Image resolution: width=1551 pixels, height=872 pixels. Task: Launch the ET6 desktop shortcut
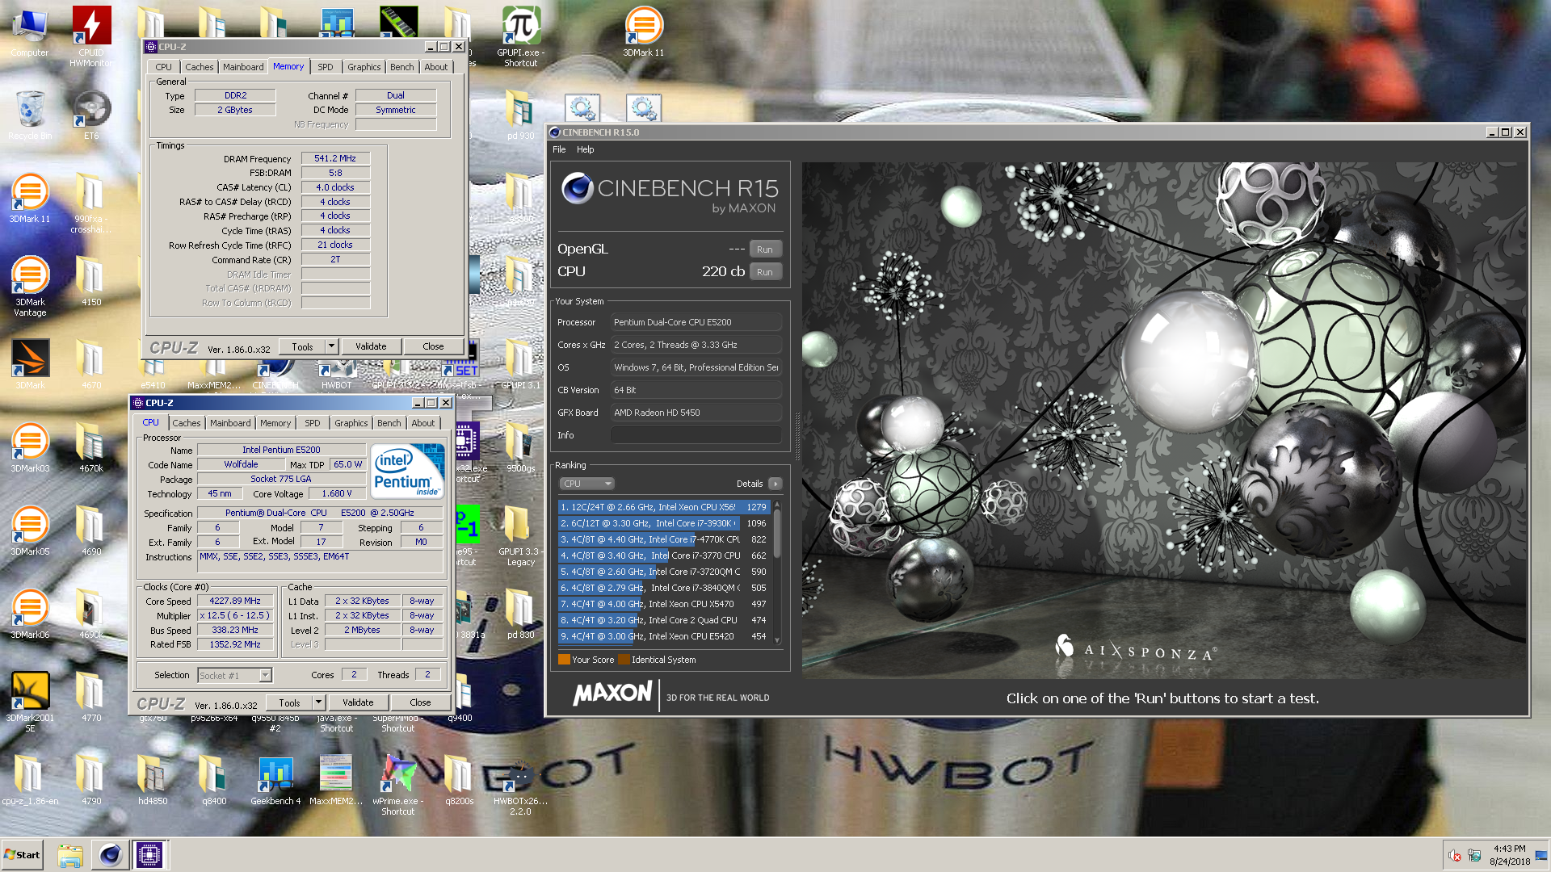(x=91, y=115)
